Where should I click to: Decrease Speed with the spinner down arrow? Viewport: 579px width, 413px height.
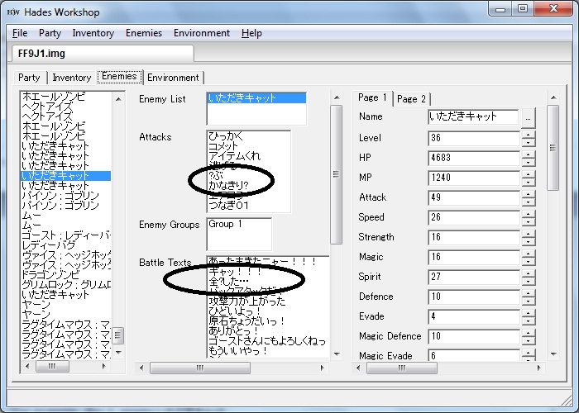(529, 222)
